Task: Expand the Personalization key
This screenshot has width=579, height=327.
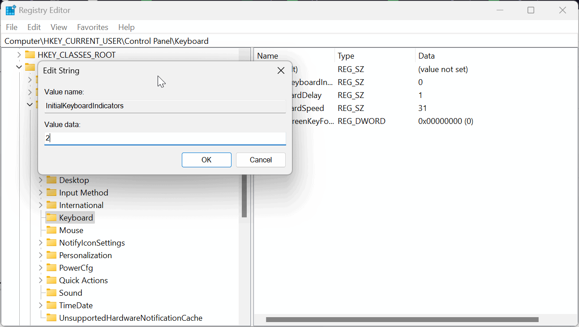Action: pos(40,255)
